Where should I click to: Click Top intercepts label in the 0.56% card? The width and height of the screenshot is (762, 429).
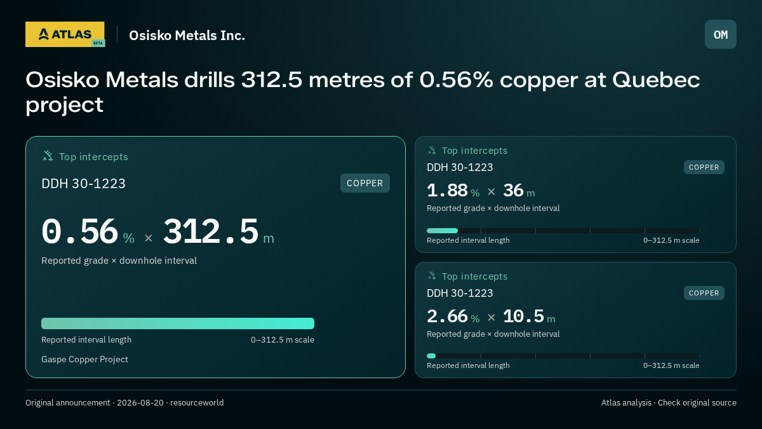point(93,156)
